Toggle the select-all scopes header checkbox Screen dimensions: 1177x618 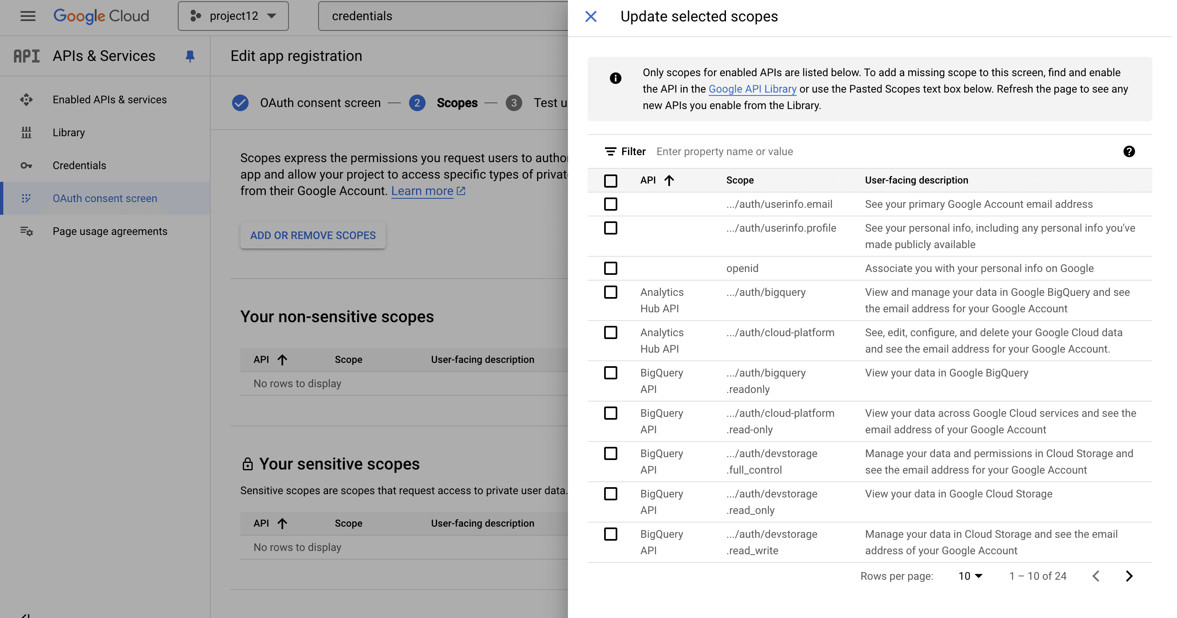pos(611,181)
